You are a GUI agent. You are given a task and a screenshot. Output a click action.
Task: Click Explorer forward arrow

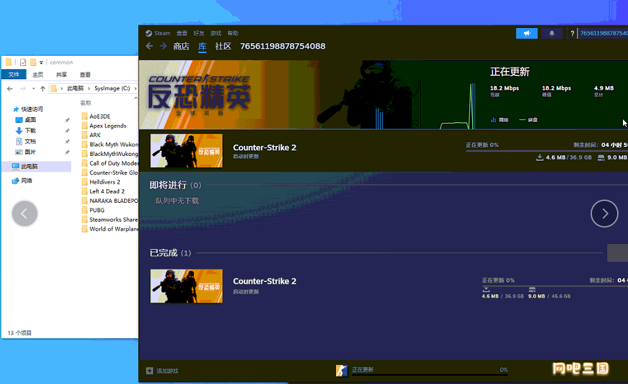[23, 89]
